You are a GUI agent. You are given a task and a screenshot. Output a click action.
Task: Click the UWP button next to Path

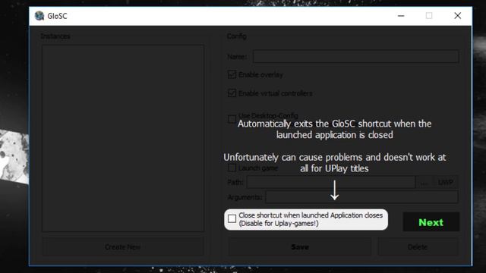(446, 182)
